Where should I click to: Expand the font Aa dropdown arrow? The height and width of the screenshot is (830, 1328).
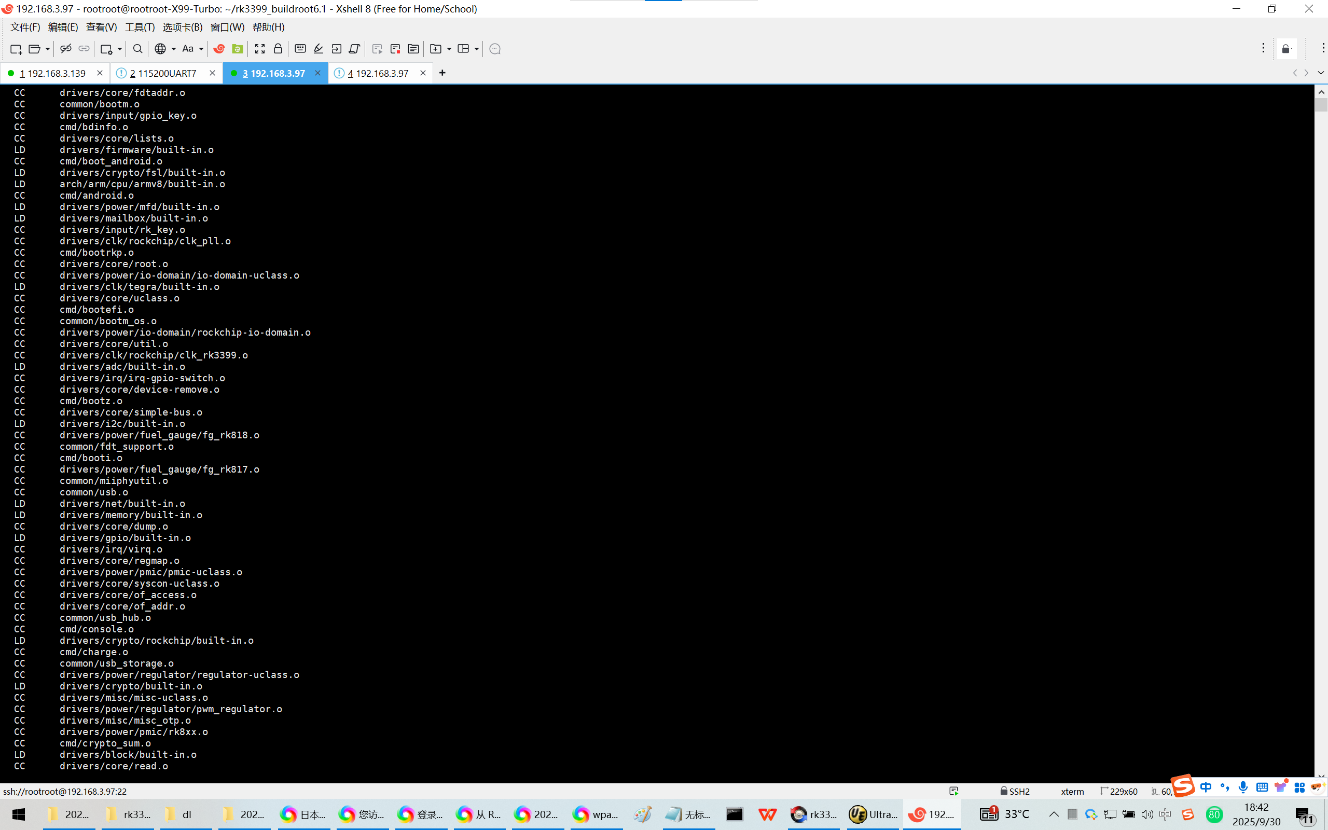(x=201, y=49)
